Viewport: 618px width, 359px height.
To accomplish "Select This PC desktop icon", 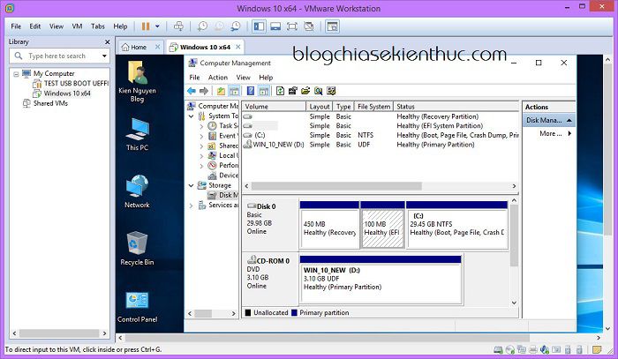I will (137, 134).
